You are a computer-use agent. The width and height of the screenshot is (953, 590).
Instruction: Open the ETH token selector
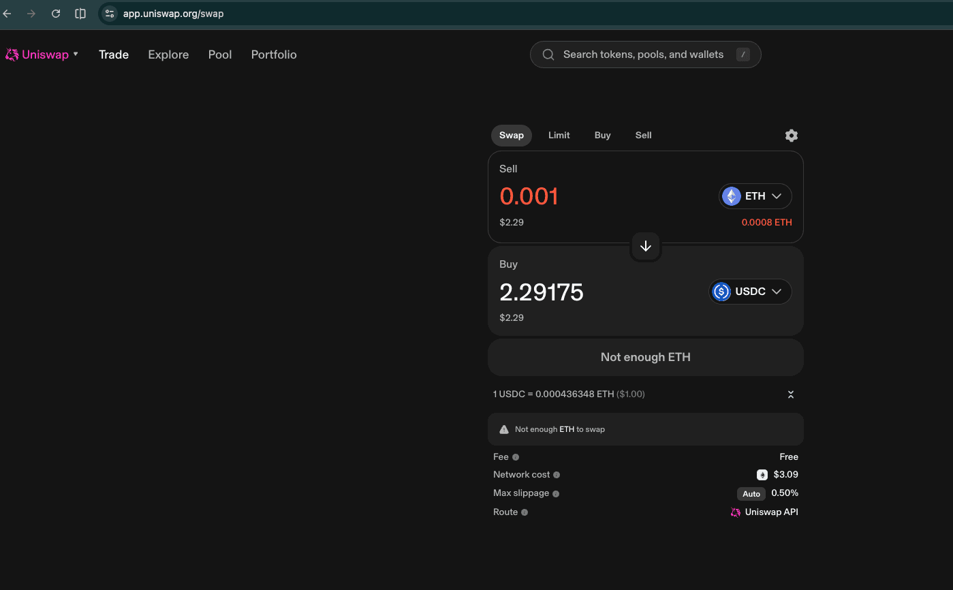pyautogui.click(x=755, y=196)
